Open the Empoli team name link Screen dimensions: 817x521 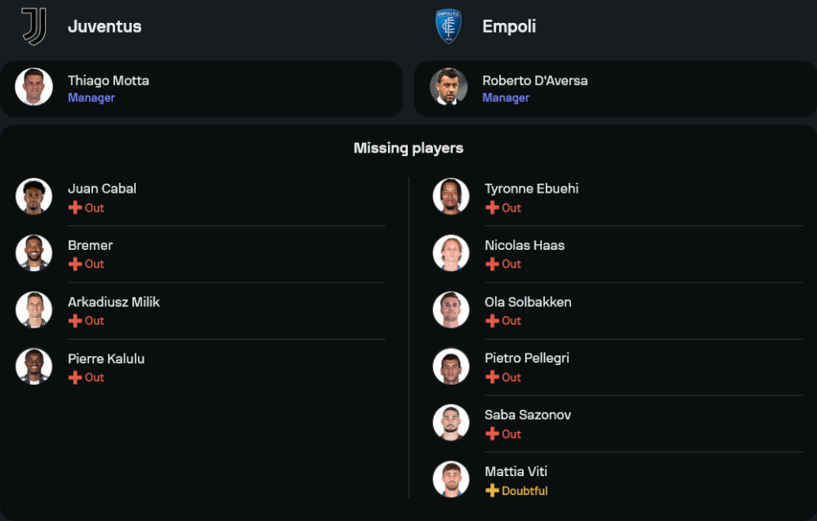tap(509, 26)
